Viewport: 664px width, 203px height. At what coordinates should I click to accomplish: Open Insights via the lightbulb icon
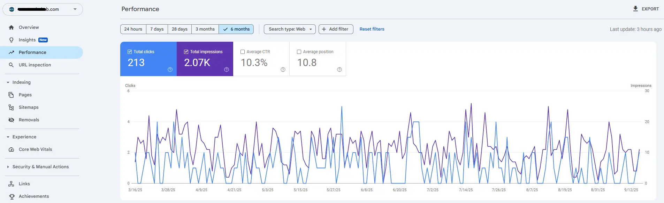click(x=11, y=40)
